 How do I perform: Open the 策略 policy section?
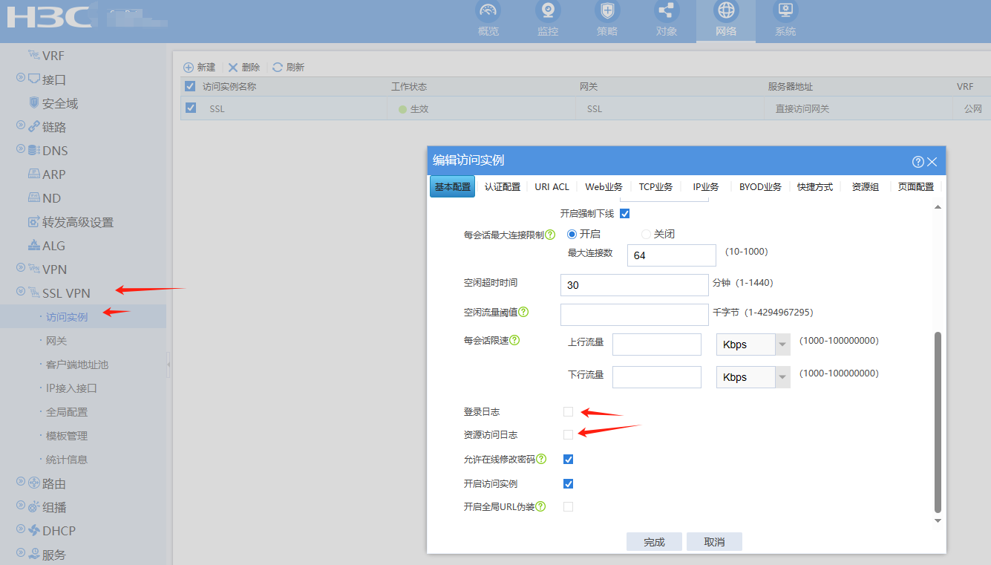606,20
